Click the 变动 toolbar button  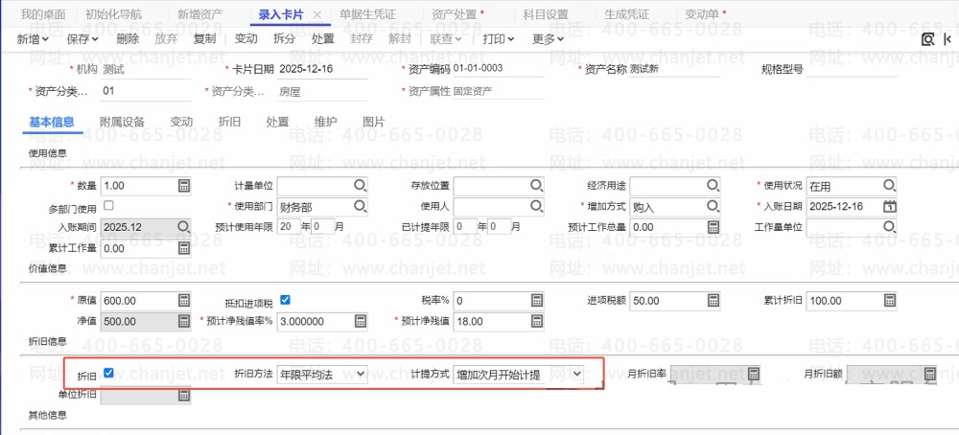pos(246,39)
